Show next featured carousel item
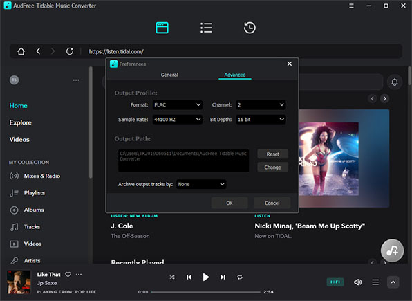The width and height of the screenshot is (412, 301). coord(384,98)
